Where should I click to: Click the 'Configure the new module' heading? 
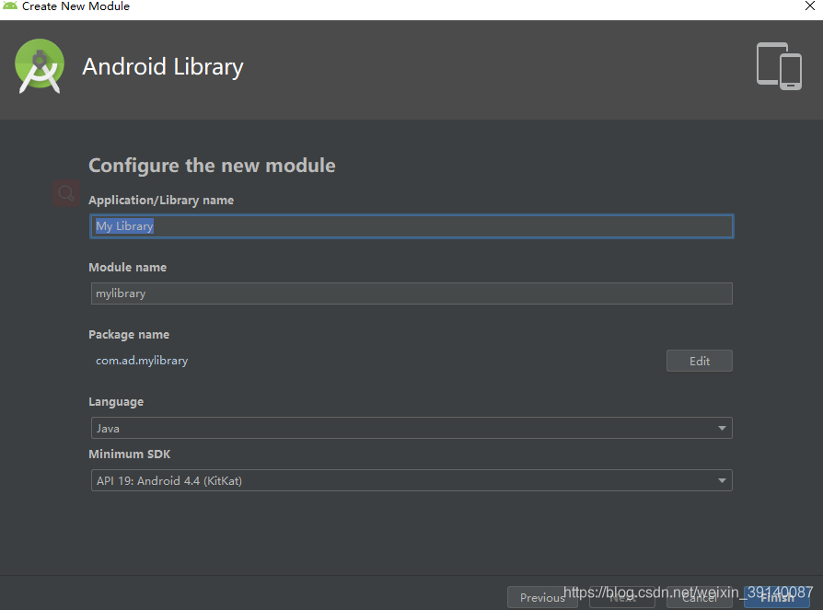[x=212, y=166]
